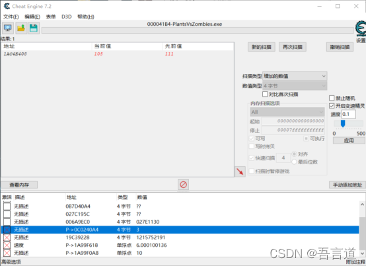The height and width of the screenshot is (266, 366).
Task: Activate the row with address 027C195C
Action: pos(7,214)
